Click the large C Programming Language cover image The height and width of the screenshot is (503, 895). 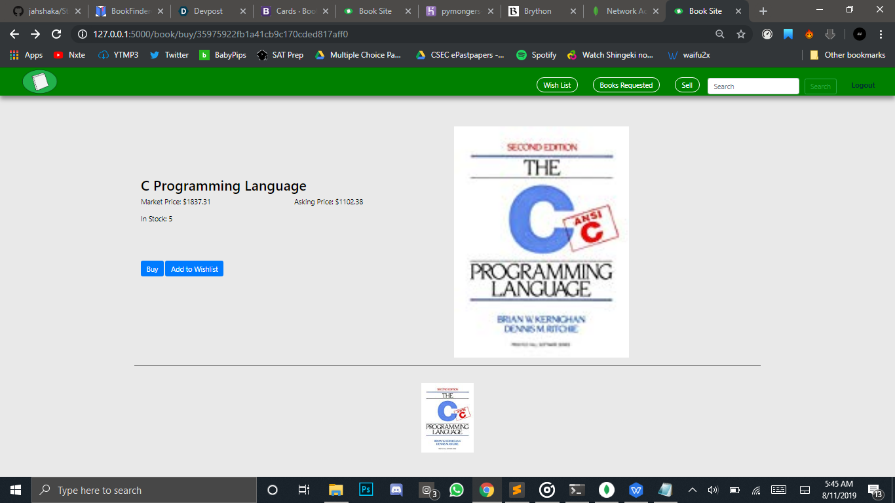[x=541, y=242]
